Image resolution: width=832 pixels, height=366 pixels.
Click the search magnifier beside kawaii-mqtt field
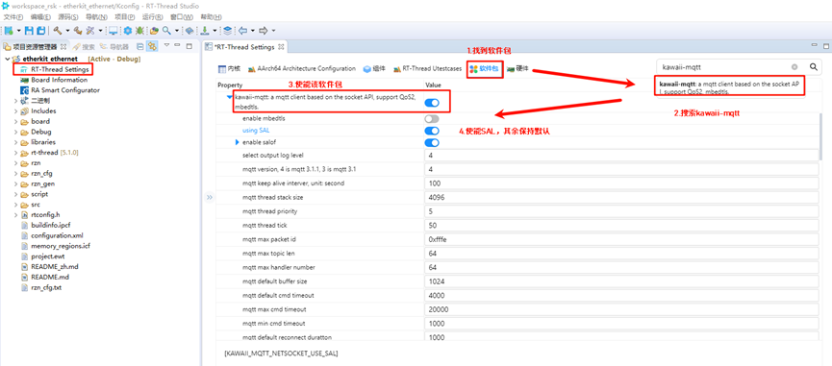pos(813,67)
